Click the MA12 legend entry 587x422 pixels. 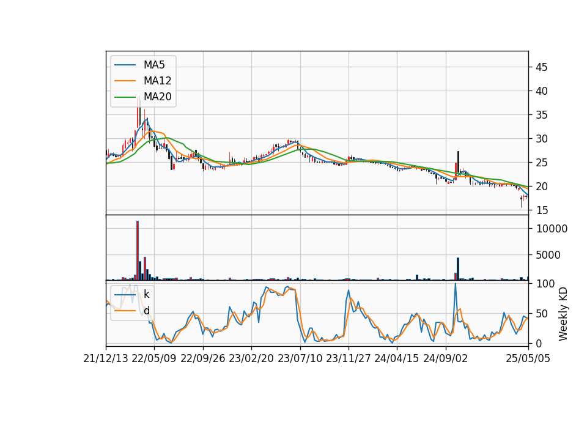coord(143,81)
